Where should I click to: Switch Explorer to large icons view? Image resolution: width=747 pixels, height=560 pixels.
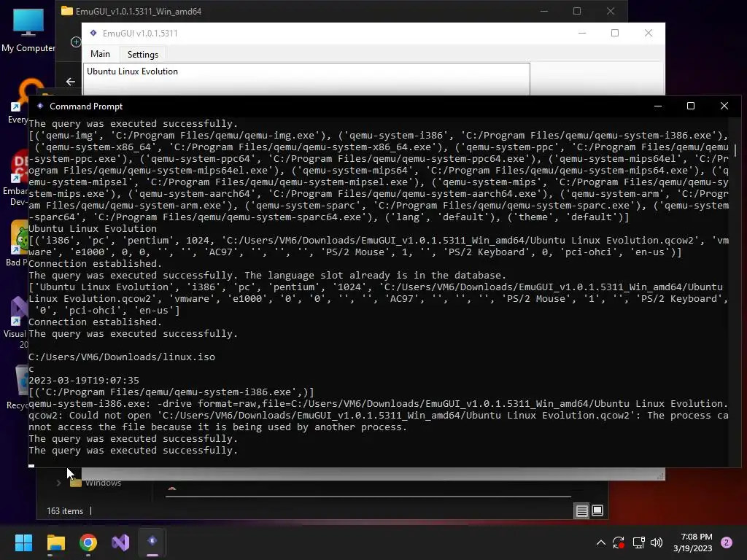pos(597,511)
